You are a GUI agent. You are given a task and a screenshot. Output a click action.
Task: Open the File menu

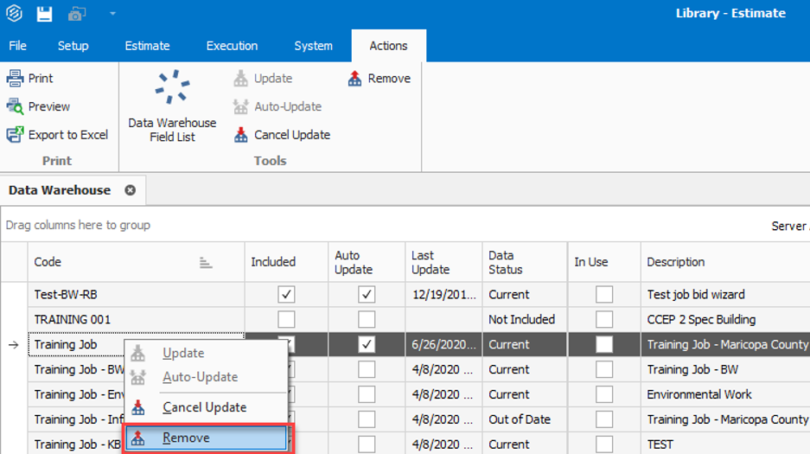click(x=17, y=46)
